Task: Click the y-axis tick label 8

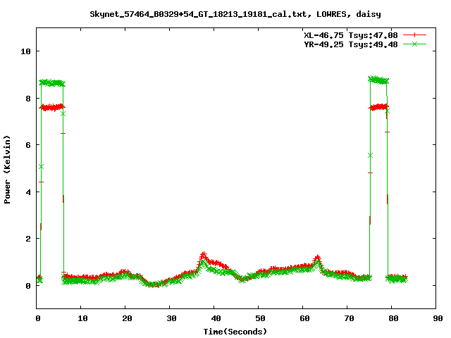Action: pyautogui.click(x=28, y=99)
